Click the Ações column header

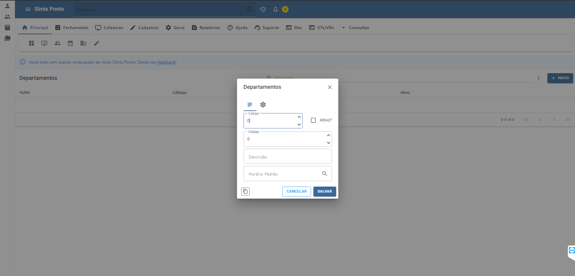[25, 92]
